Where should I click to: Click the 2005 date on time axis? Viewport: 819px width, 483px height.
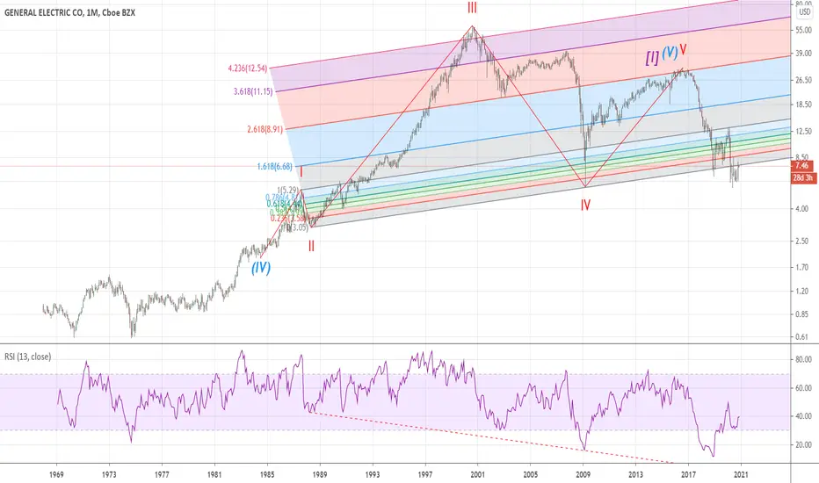point(530,474)
